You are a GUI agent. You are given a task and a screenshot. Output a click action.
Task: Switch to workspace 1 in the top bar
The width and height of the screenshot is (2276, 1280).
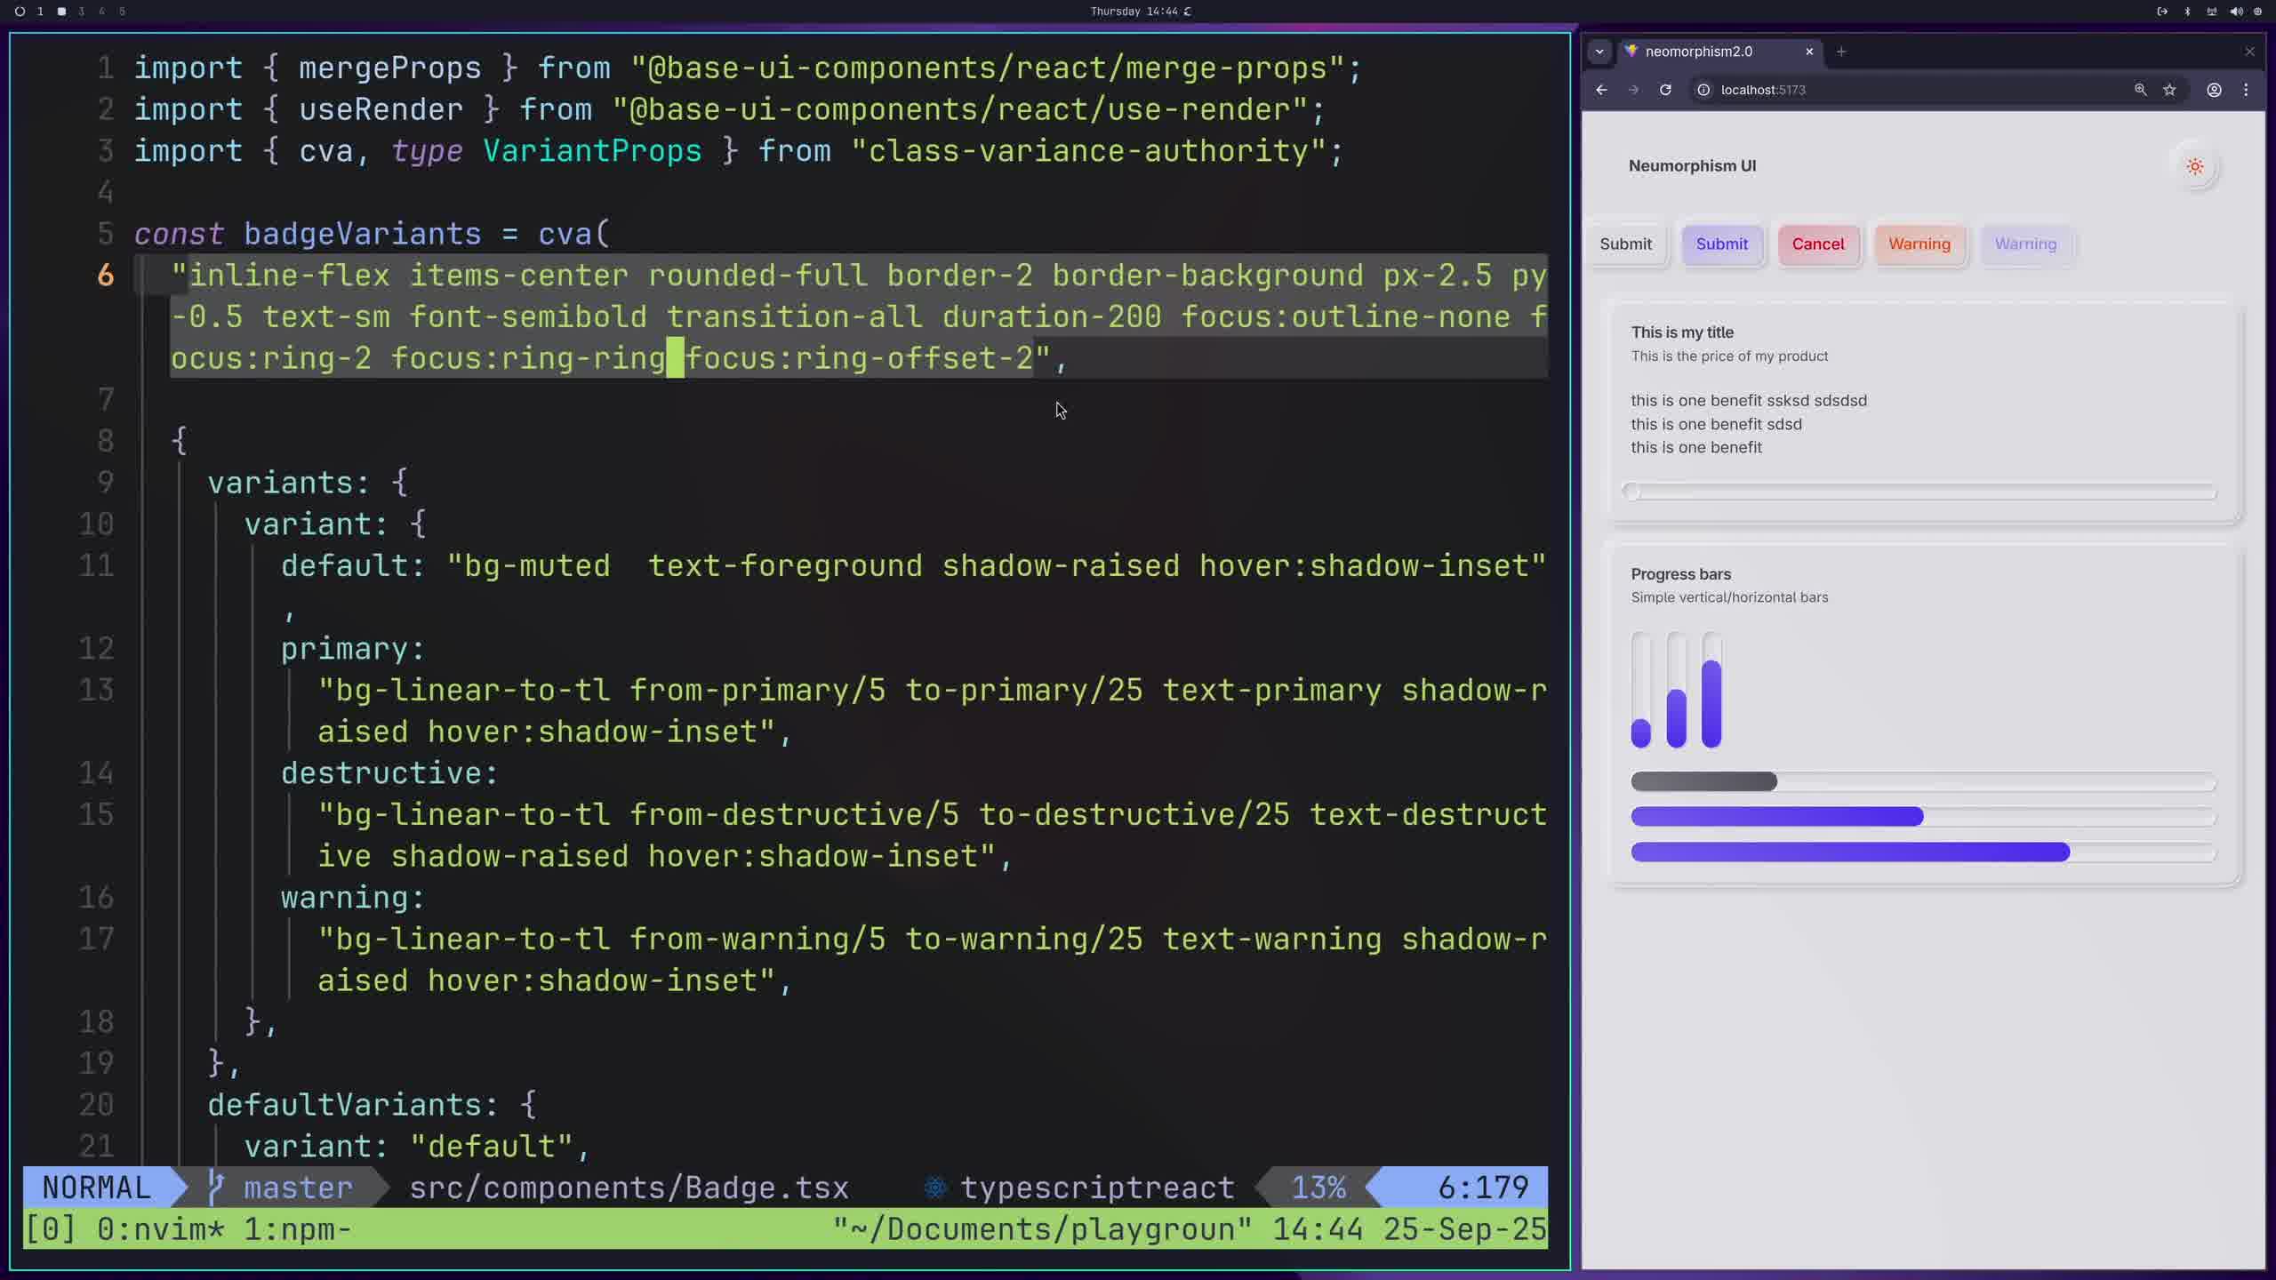pyautogui.click(x=40, y=12)
